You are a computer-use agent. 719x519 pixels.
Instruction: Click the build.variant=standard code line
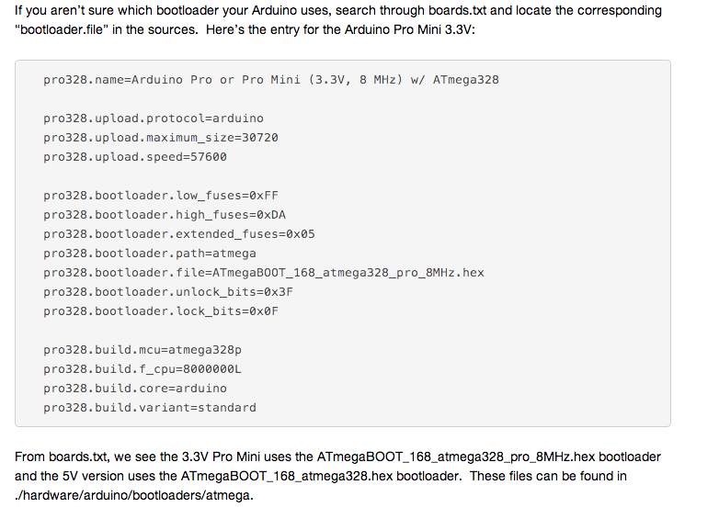(149, 408)
